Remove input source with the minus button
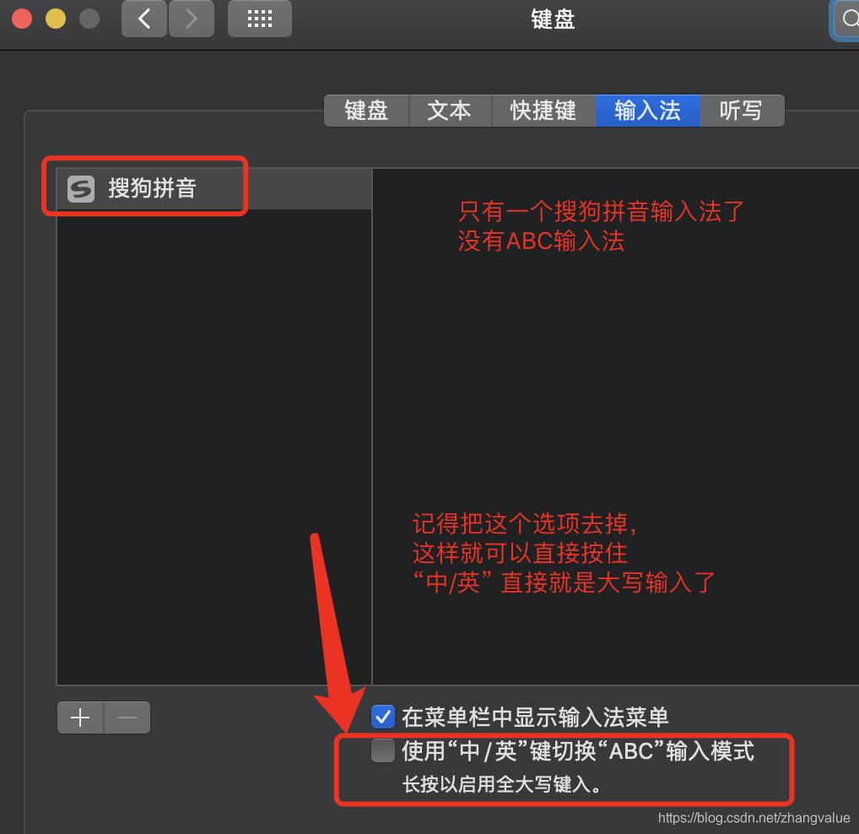Image resolution: width=859 pixels, height=834 pixels. click(x=127, y=718)
